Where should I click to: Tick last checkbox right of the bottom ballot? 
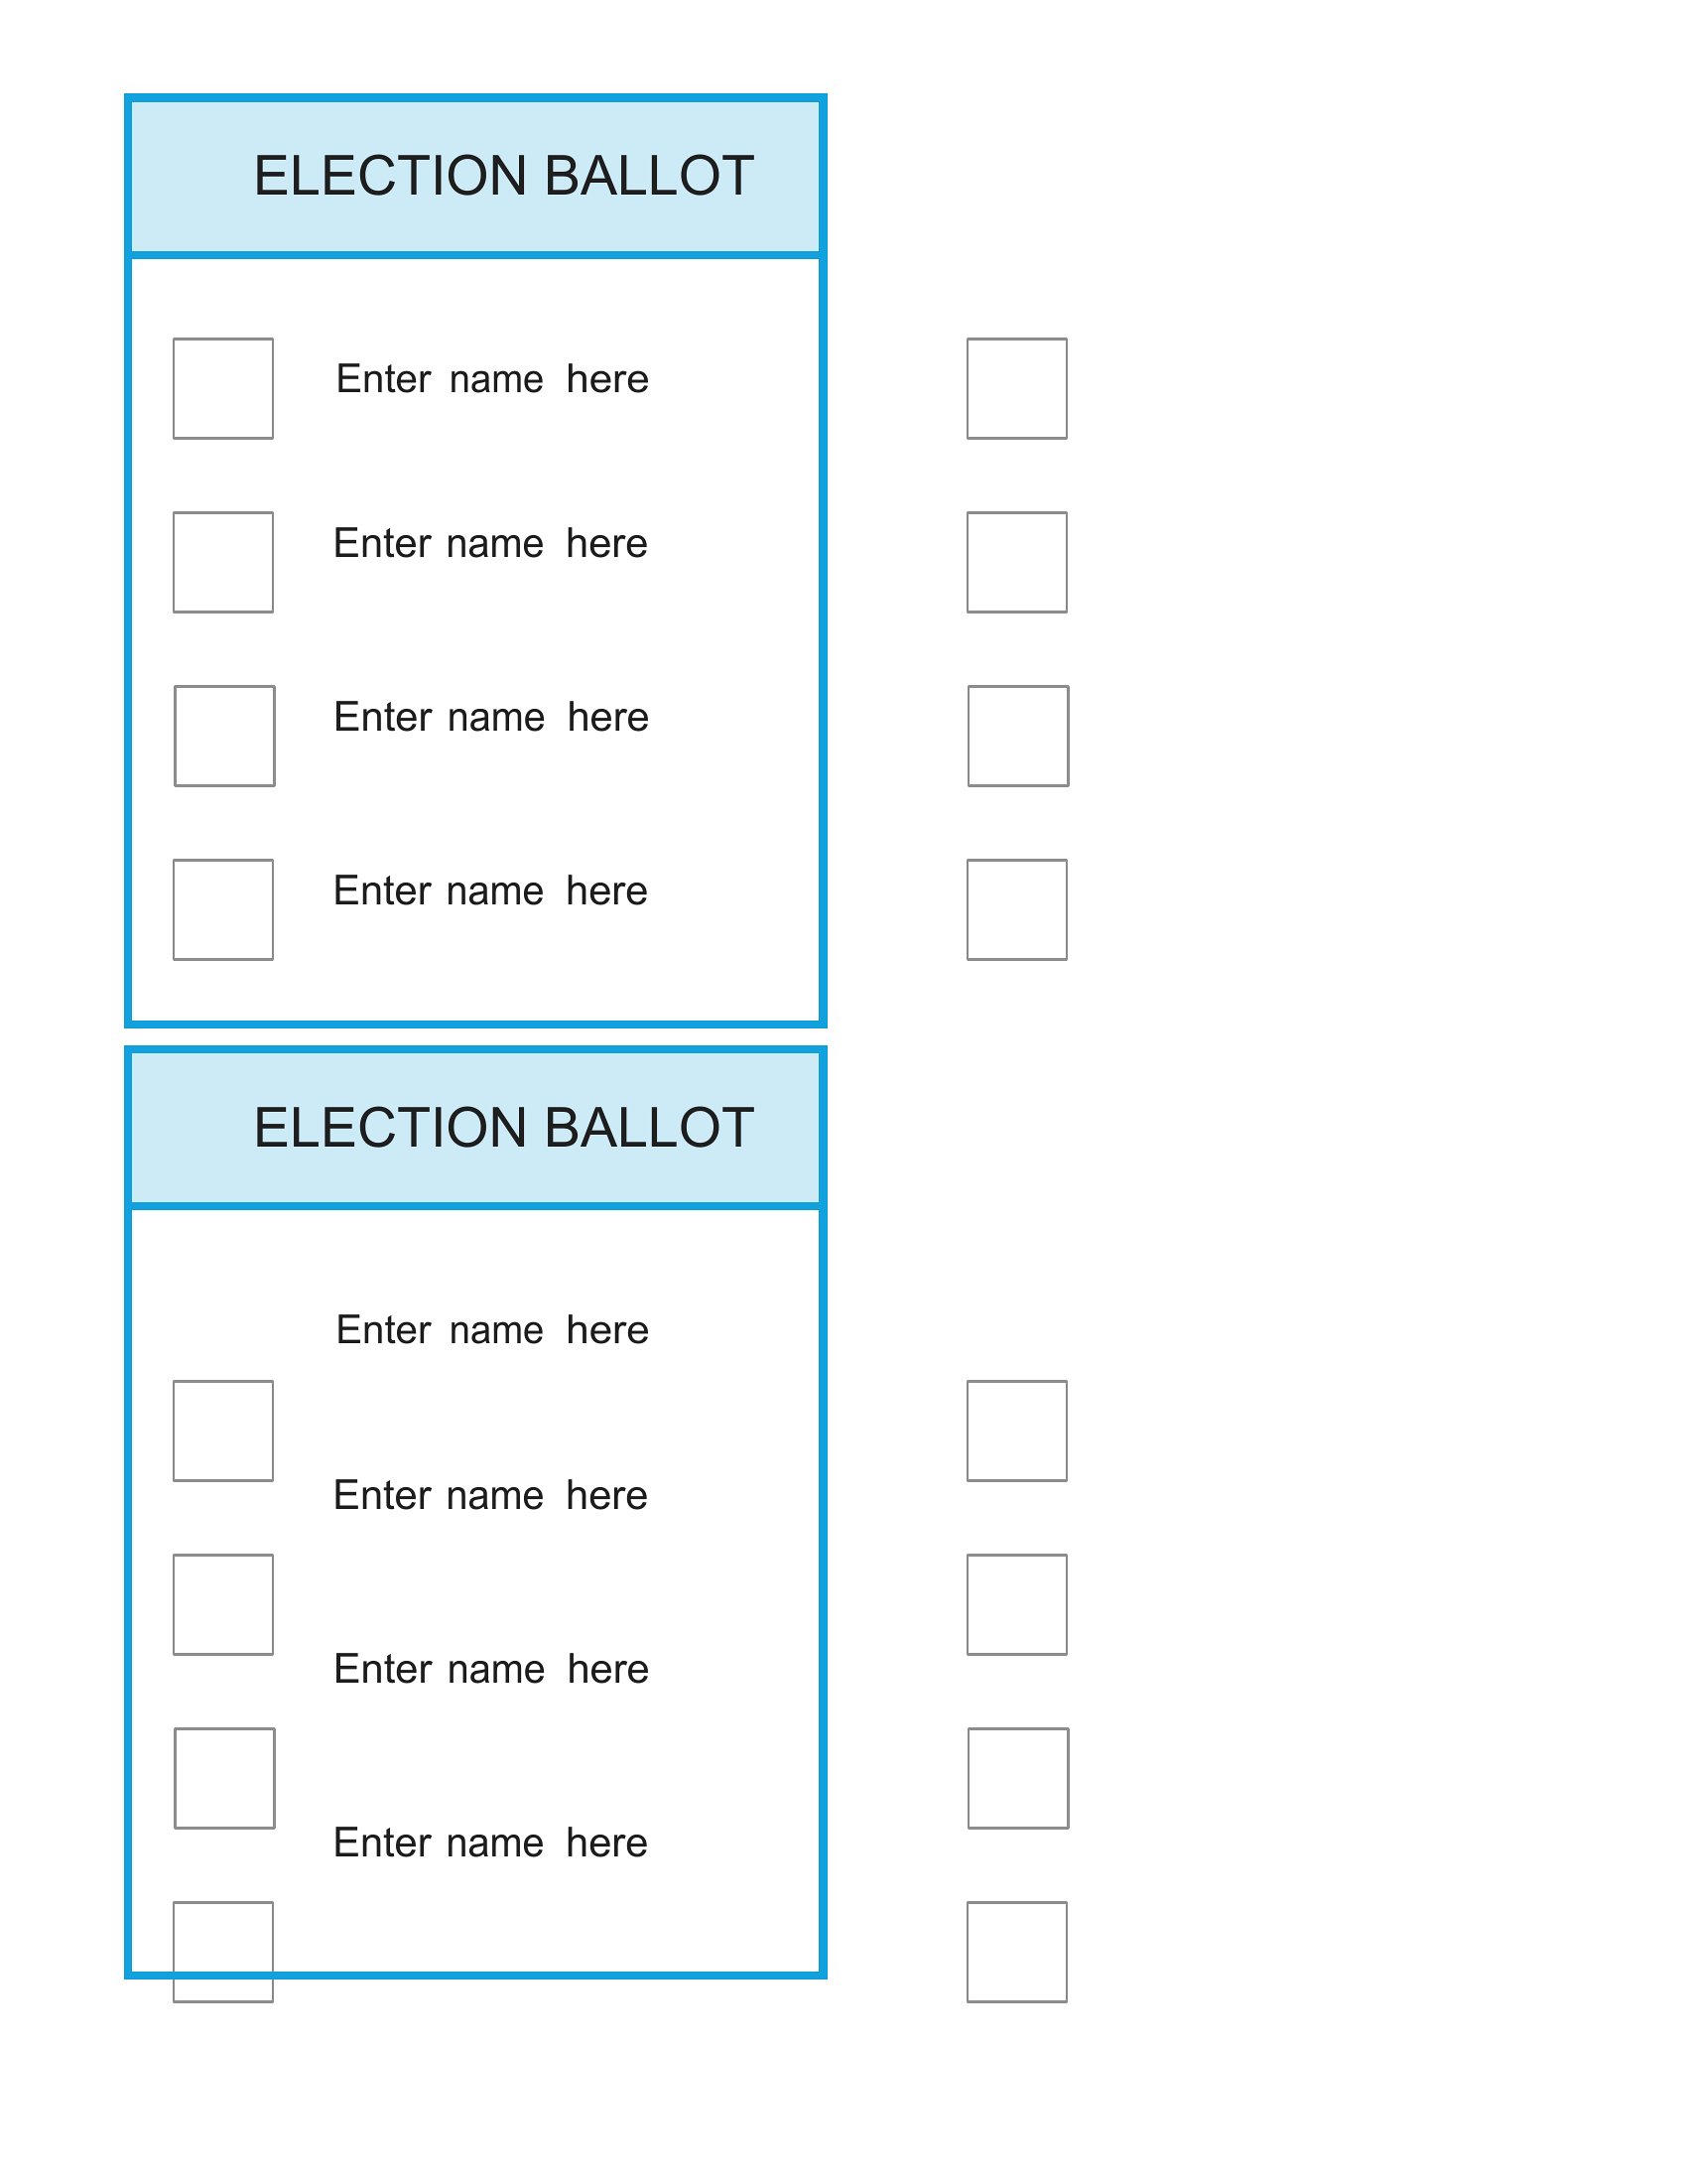pyautogui.click(x=1016, y=1952)
